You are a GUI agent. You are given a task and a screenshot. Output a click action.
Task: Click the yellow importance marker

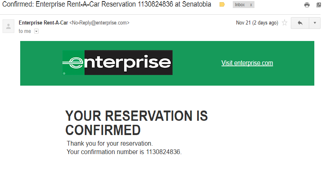coord(222,5)
